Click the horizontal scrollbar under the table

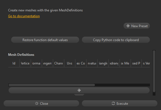pos(52,85)
